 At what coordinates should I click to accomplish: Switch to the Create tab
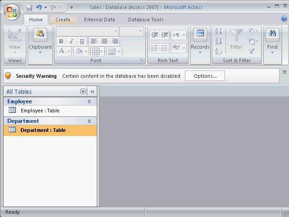63,20
